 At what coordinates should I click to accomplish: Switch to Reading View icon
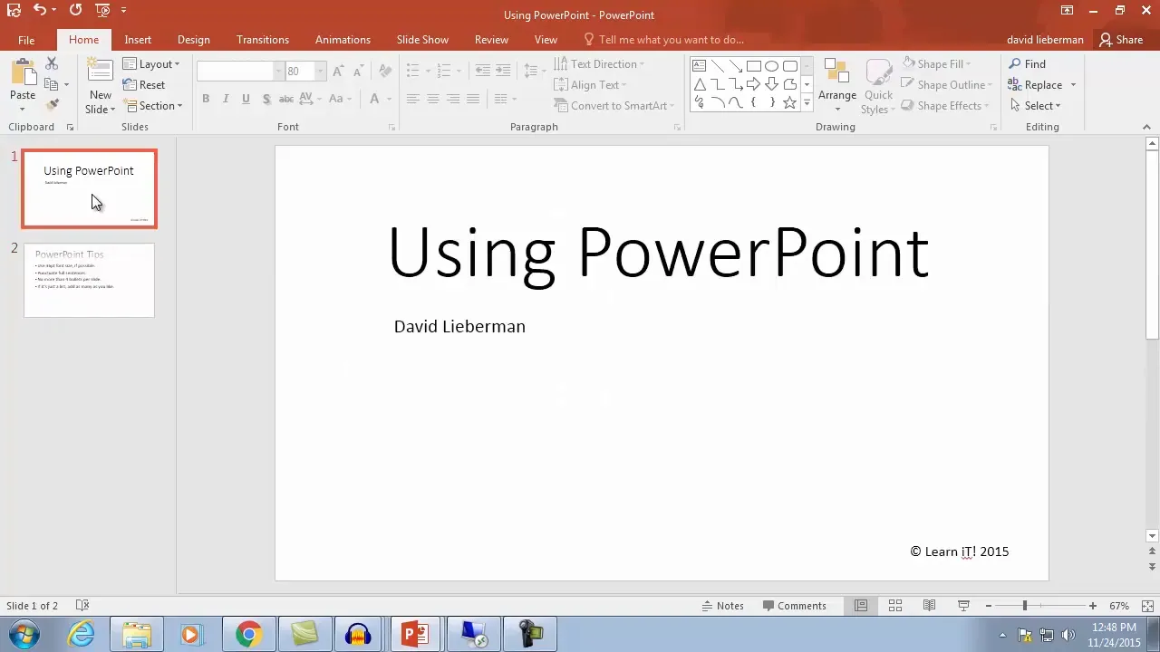click(929, 606)
